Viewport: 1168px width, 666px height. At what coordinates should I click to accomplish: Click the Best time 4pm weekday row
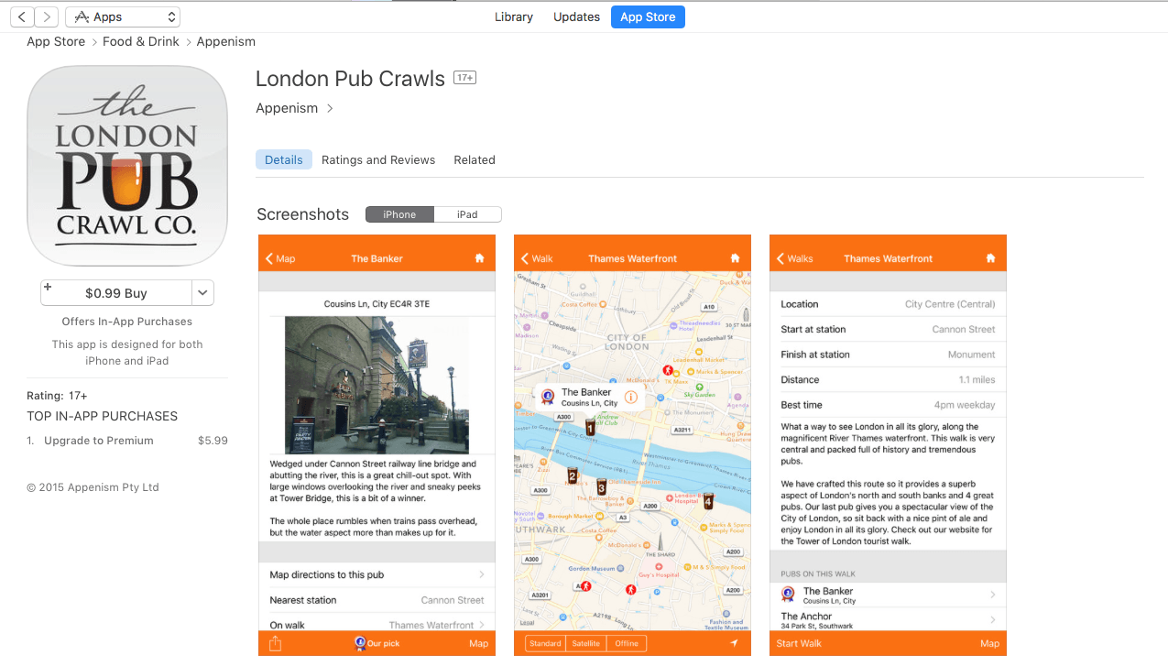click(888, 405)
